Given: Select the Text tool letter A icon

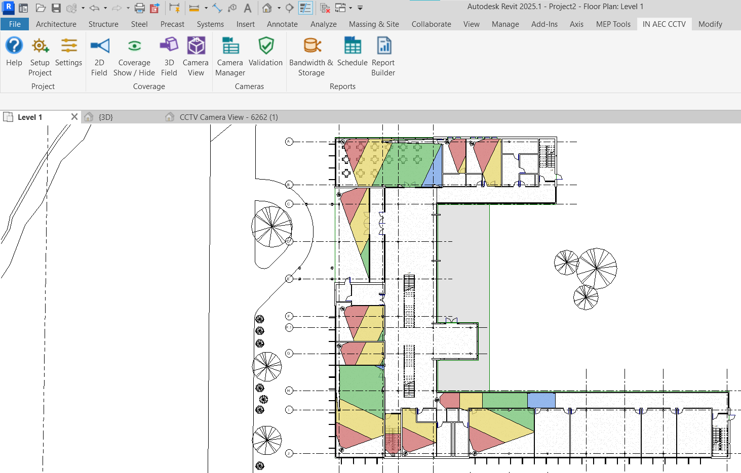Looking at the screenshot, I should [x=248, y=8].
